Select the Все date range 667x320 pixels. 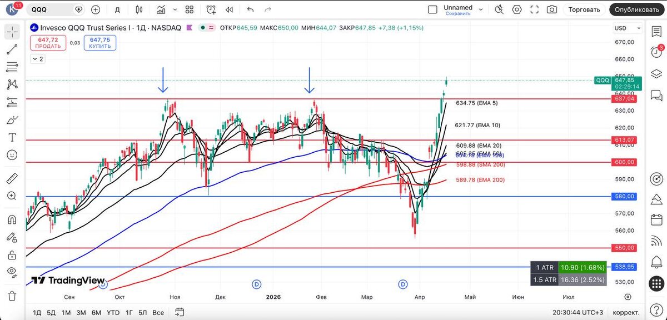click(158, 312)
